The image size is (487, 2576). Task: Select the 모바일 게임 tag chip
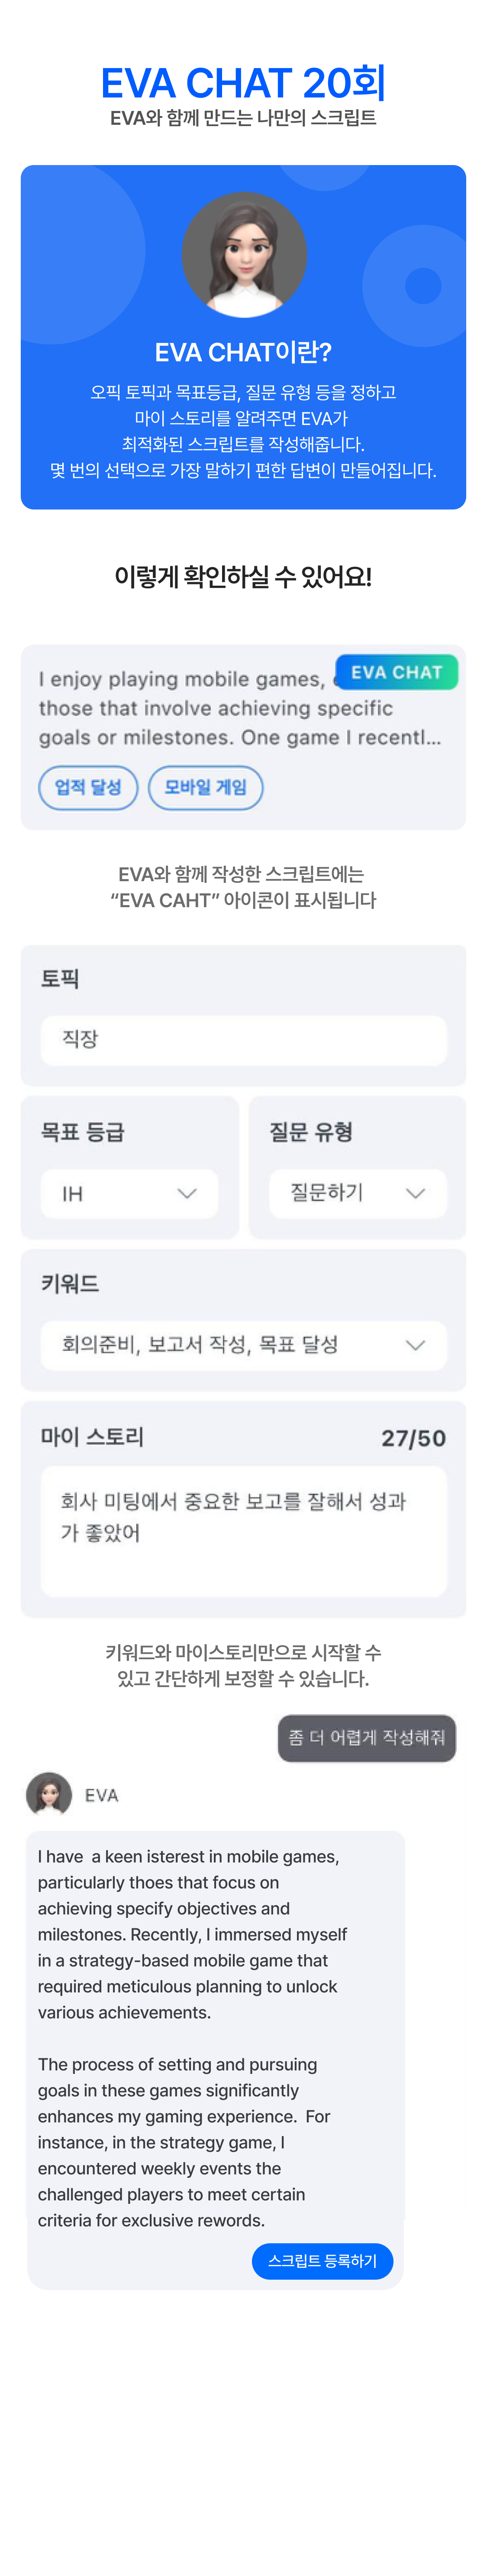point(205,787)
